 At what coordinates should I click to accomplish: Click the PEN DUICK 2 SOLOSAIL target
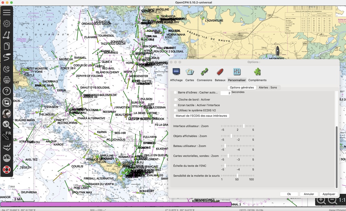point(169,52)
